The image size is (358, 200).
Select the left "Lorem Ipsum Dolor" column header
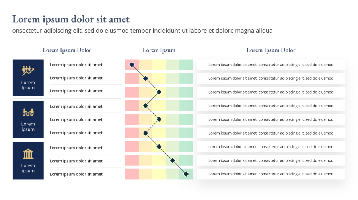click(67, 50)
